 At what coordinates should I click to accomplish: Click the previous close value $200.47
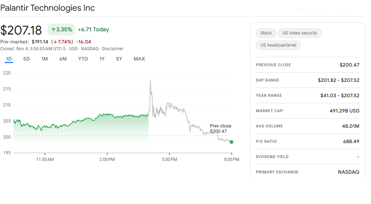349,65
